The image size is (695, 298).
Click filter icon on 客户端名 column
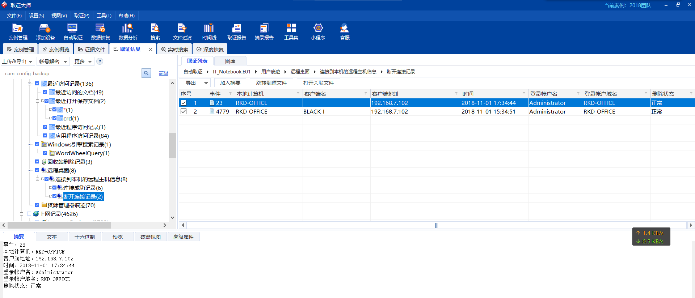tap(366, 94)
